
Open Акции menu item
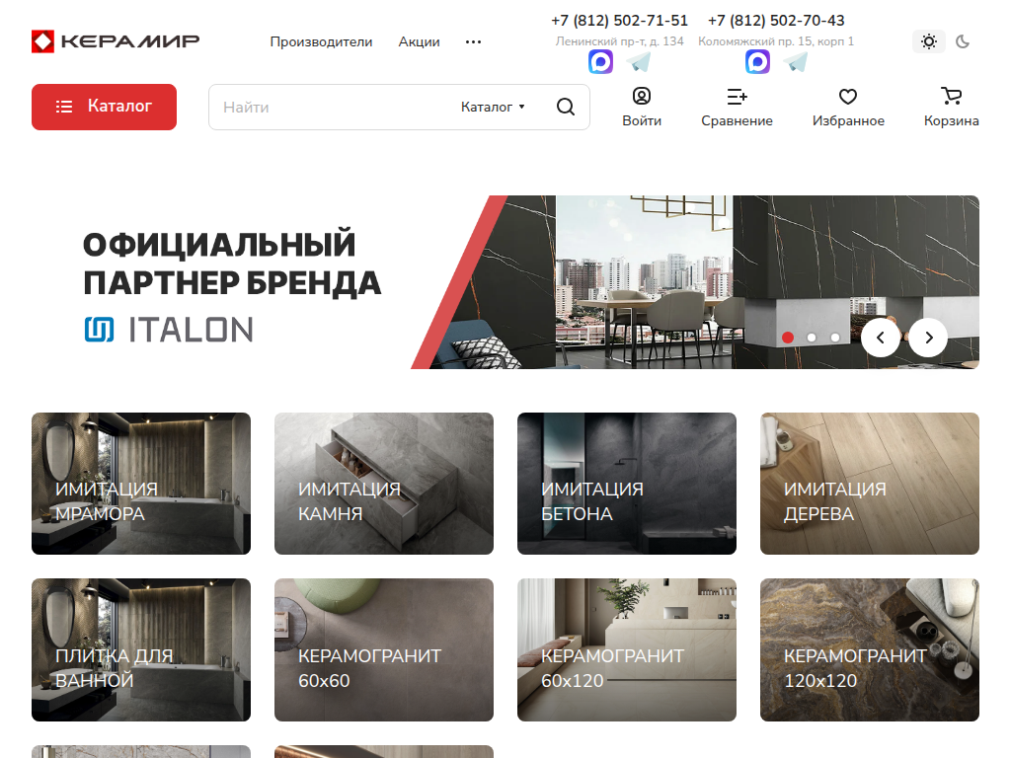[419, 41]
